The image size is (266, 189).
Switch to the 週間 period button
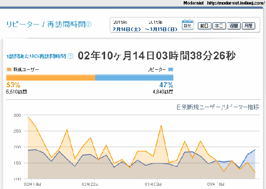(x=234, y=26)
